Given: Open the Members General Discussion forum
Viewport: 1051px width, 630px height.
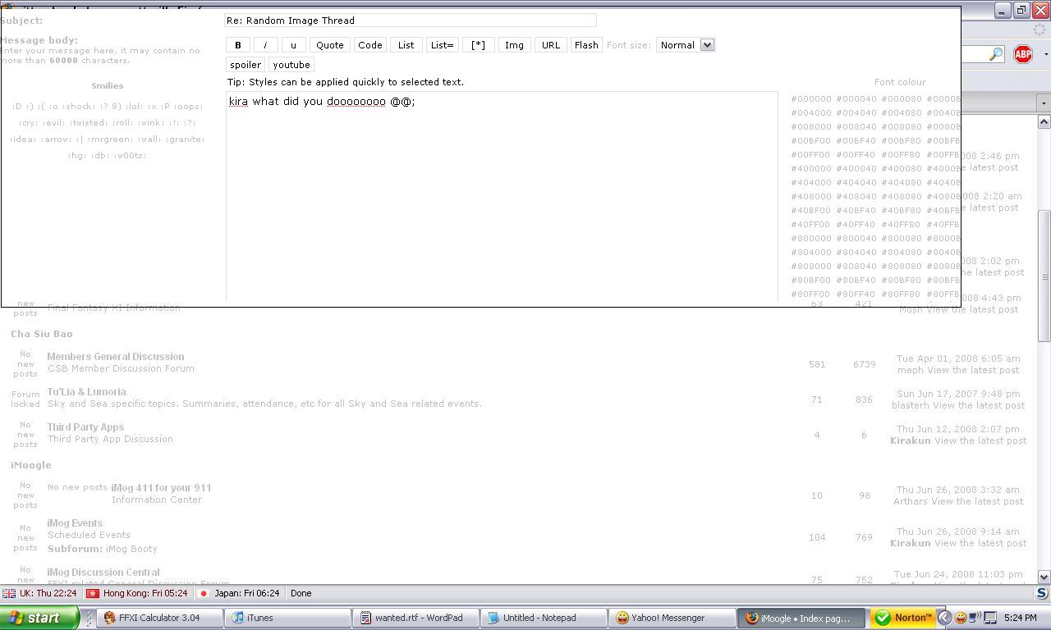Looking at the screenshot, I should point(116,357).
